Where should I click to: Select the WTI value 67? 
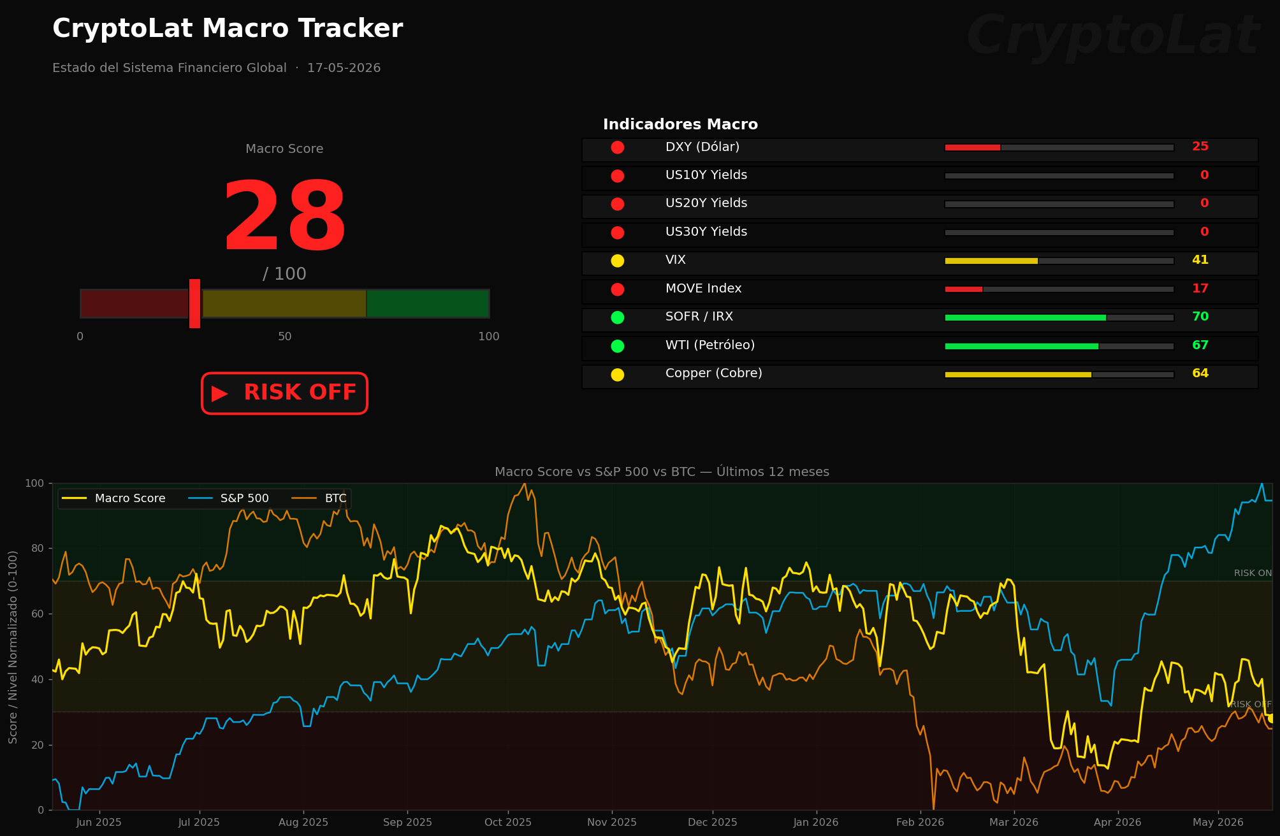tap(1200, 345)
